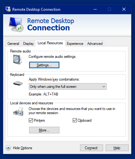
Task: Click the Hide Options arrow circle icon
Action: point(8,148)
